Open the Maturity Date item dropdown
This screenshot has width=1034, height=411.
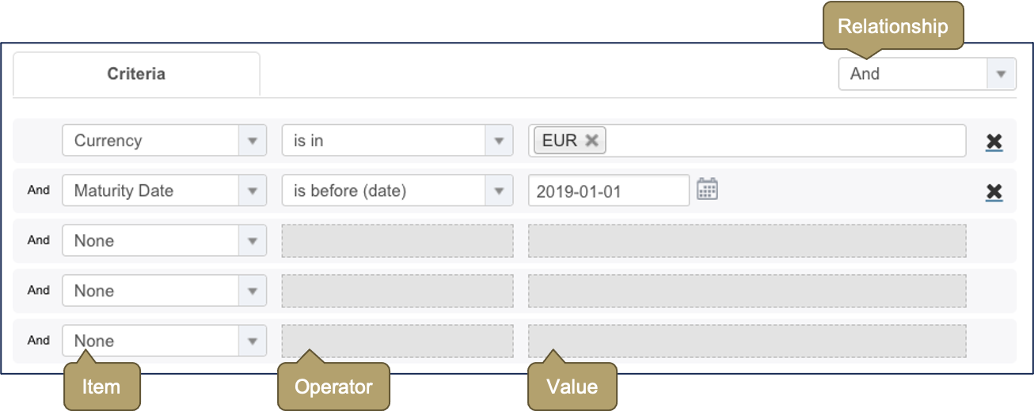(252, 190)
